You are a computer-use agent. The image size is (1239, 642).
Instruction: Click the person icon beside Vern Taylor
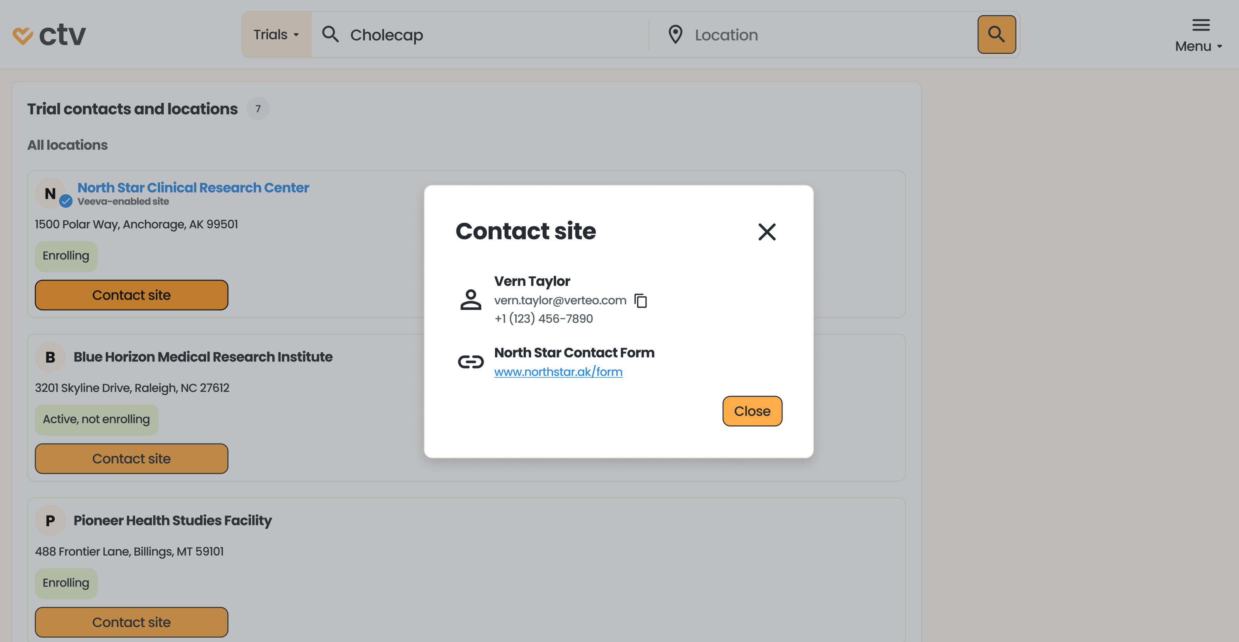coord(470,300)
